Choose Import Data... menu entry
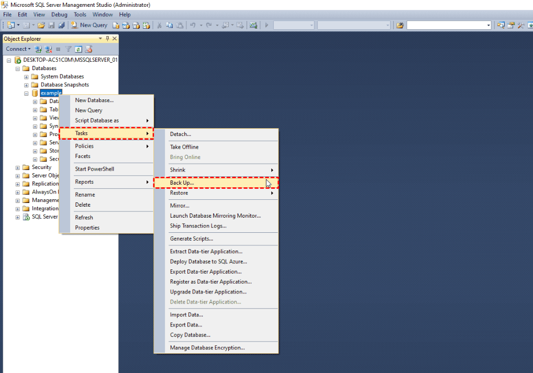Screen dimensions: 533x373 coord(216,315)
